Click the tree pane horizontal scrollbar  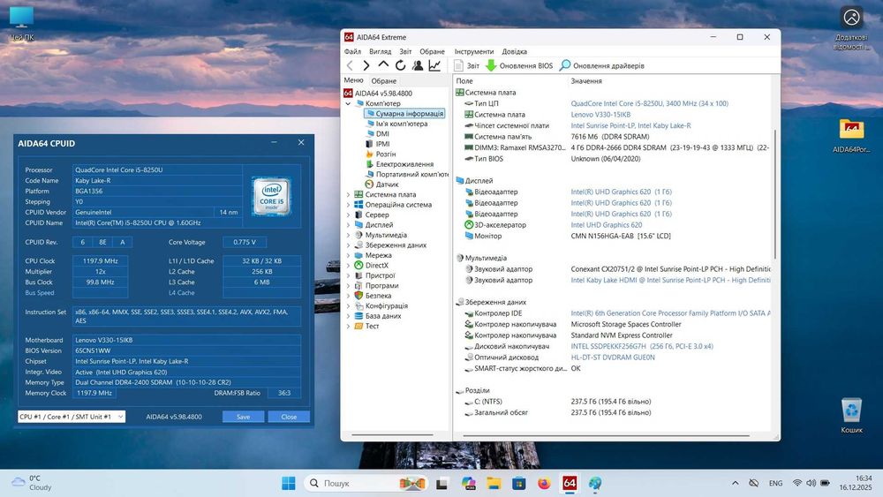click(392, 435)
